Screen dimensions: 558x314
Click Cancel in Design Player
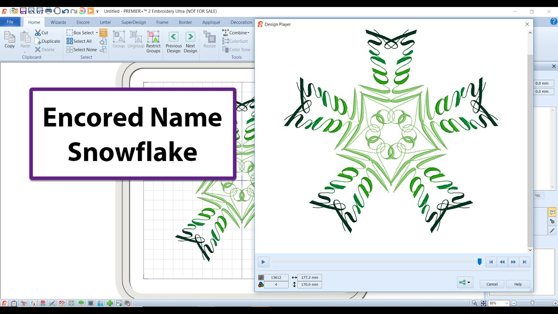pos(492,284)
